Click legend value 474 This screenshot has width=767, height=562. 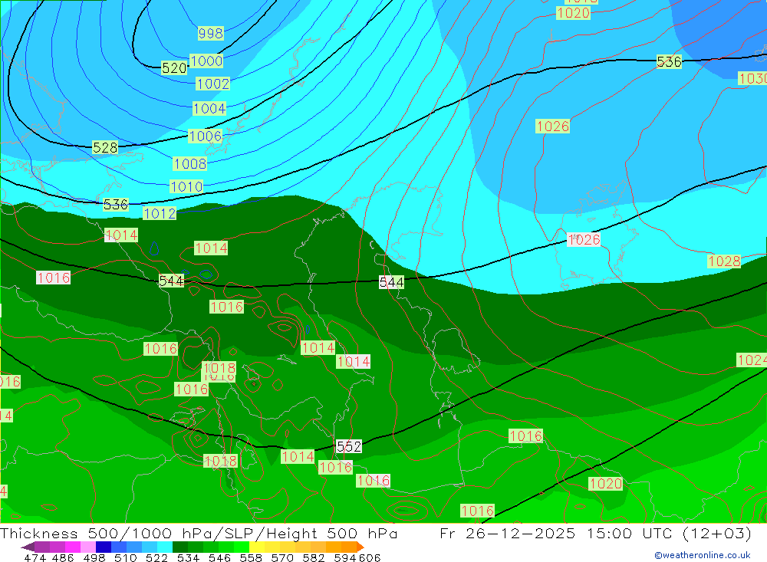coord(35,557)
